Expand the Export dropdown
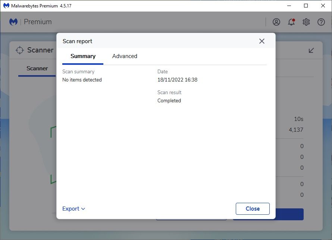The width and height of the screenshot is (332, 240). tap(74, 209)
